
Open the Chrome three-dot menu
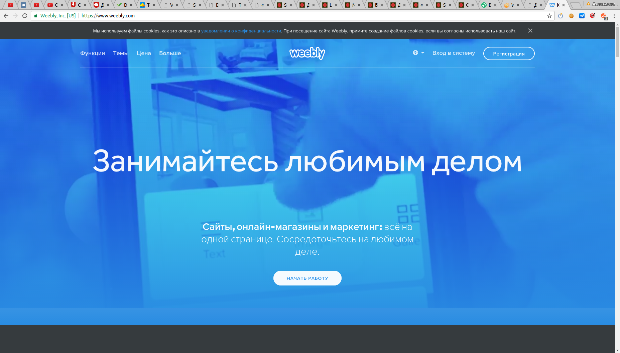[614, 16]
